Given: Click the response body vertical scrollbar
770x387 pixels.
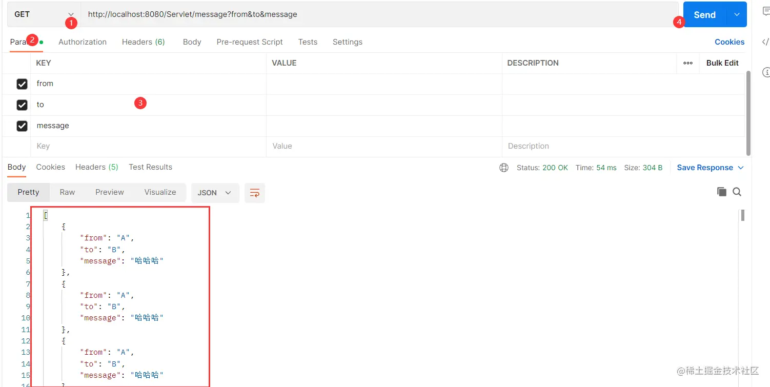Looking at the screenshot, I should 742,215.
